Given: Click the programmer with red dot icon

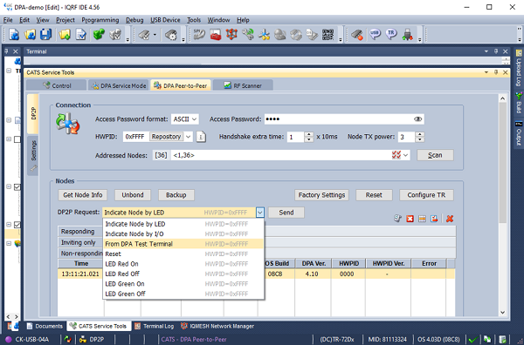Looking at the screenshot, I should 357,34.
